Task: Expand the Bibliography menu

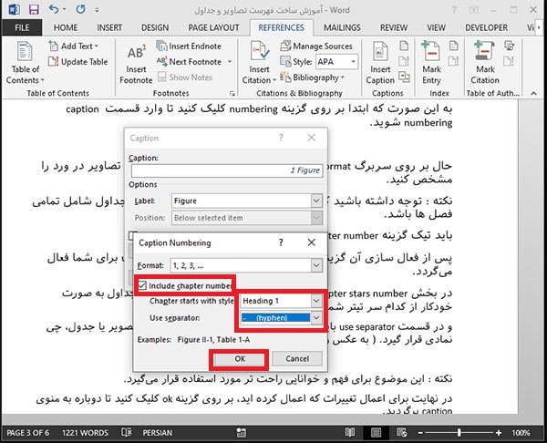Action: pos(312,77)
